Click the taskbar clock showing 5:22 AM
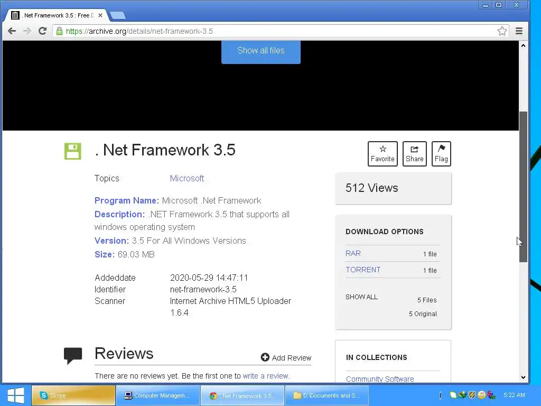This screenshot has height=406, width=541. click(x=514, y=395)
